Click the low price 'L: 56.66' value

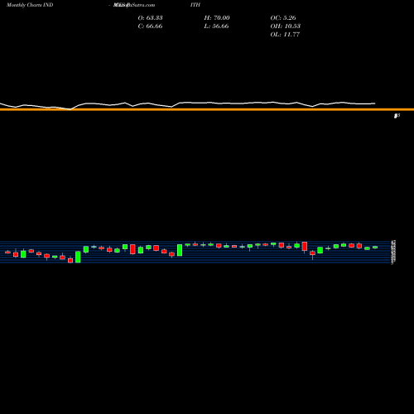[x=216, y=26]
